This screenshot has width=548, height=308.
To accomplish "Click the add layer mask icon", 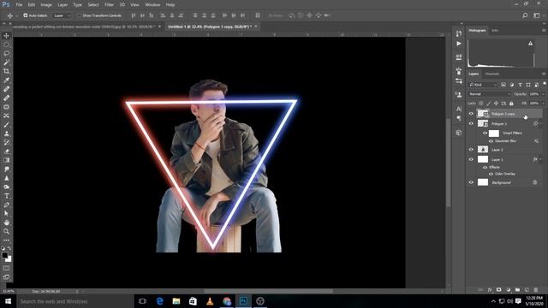I will tap(498, 290).
